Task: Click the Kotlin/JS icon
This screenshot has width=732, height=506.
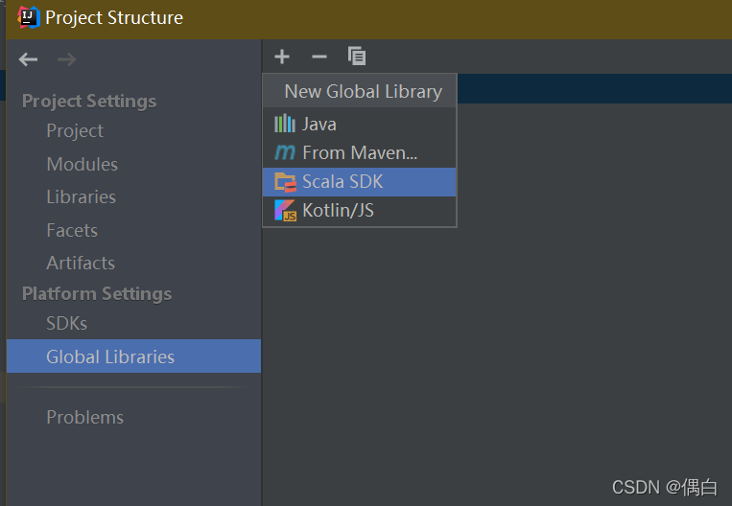Action: (x=285, y=210)
